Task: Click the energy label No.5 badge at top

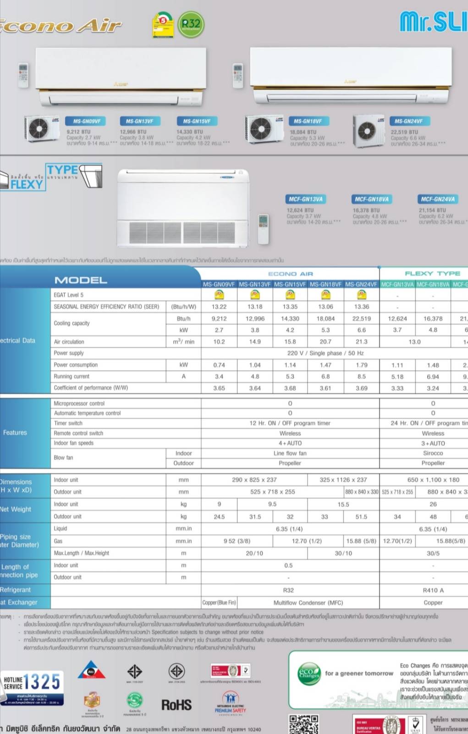Action: click(163, 25)
